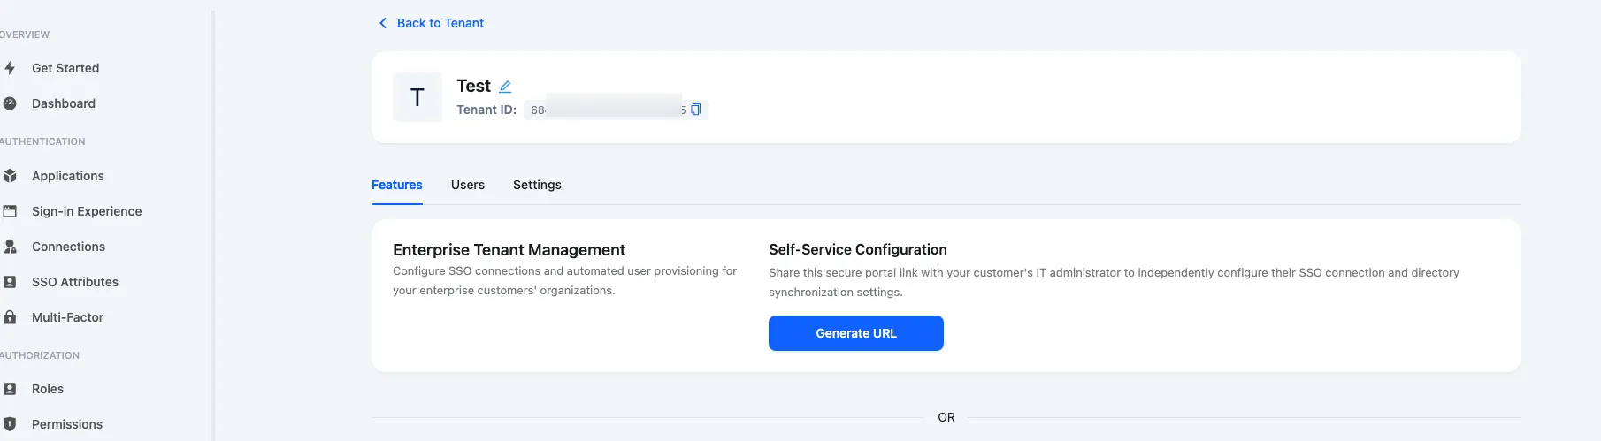Click the Permissions shield icon

click(10, 424)
